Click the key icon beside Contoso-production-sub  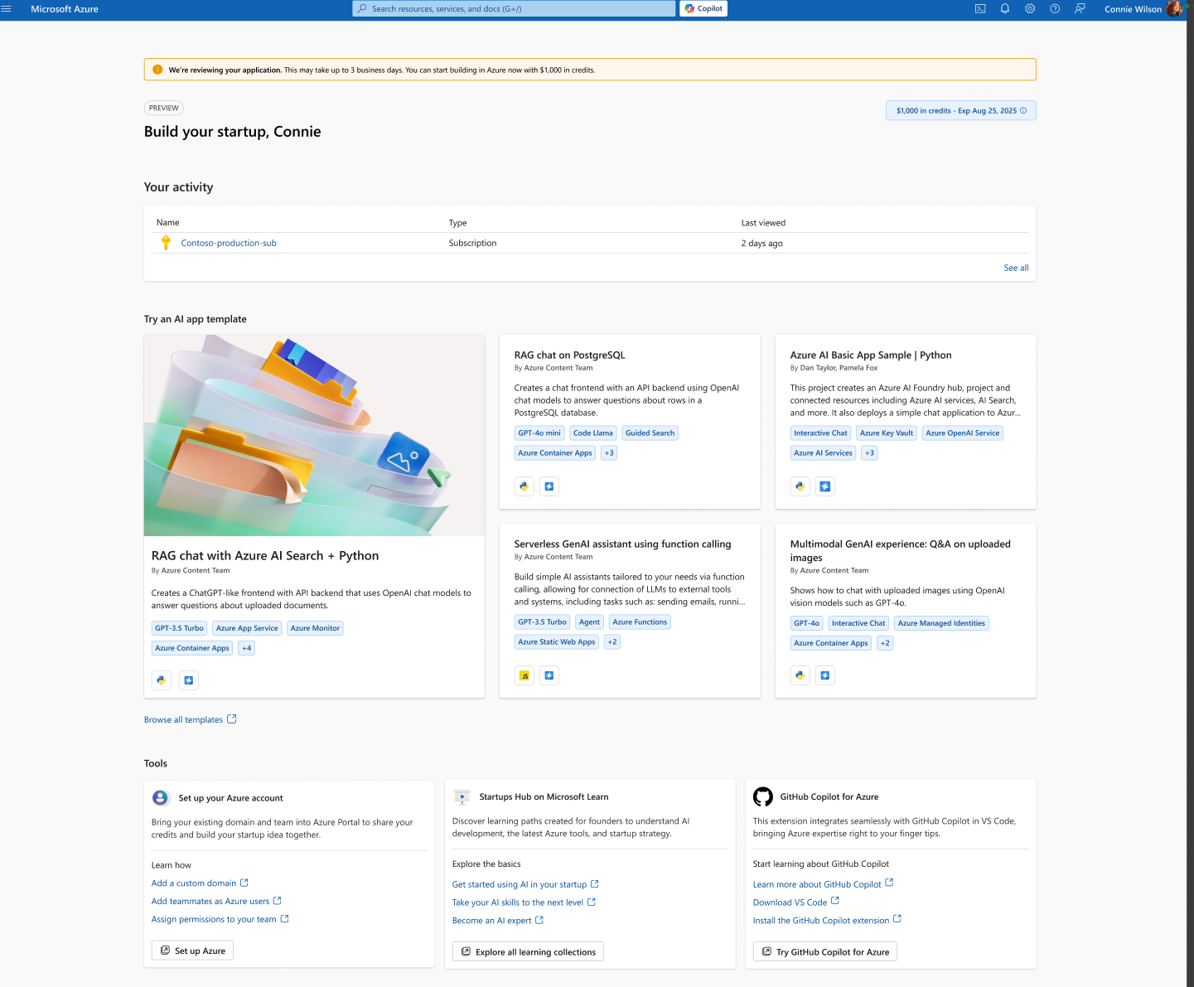[166, 243]
